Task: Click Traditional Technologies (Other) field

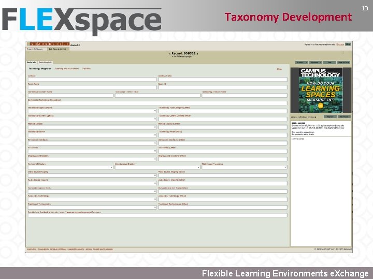Action: point(223,207)
